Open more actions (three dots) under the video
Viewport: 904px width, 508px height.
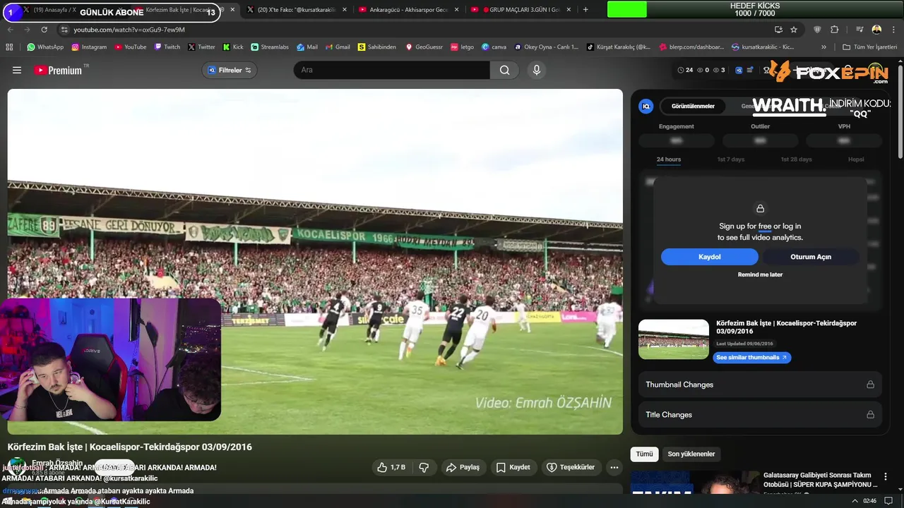pyautogui.click(x=614, y=467)
